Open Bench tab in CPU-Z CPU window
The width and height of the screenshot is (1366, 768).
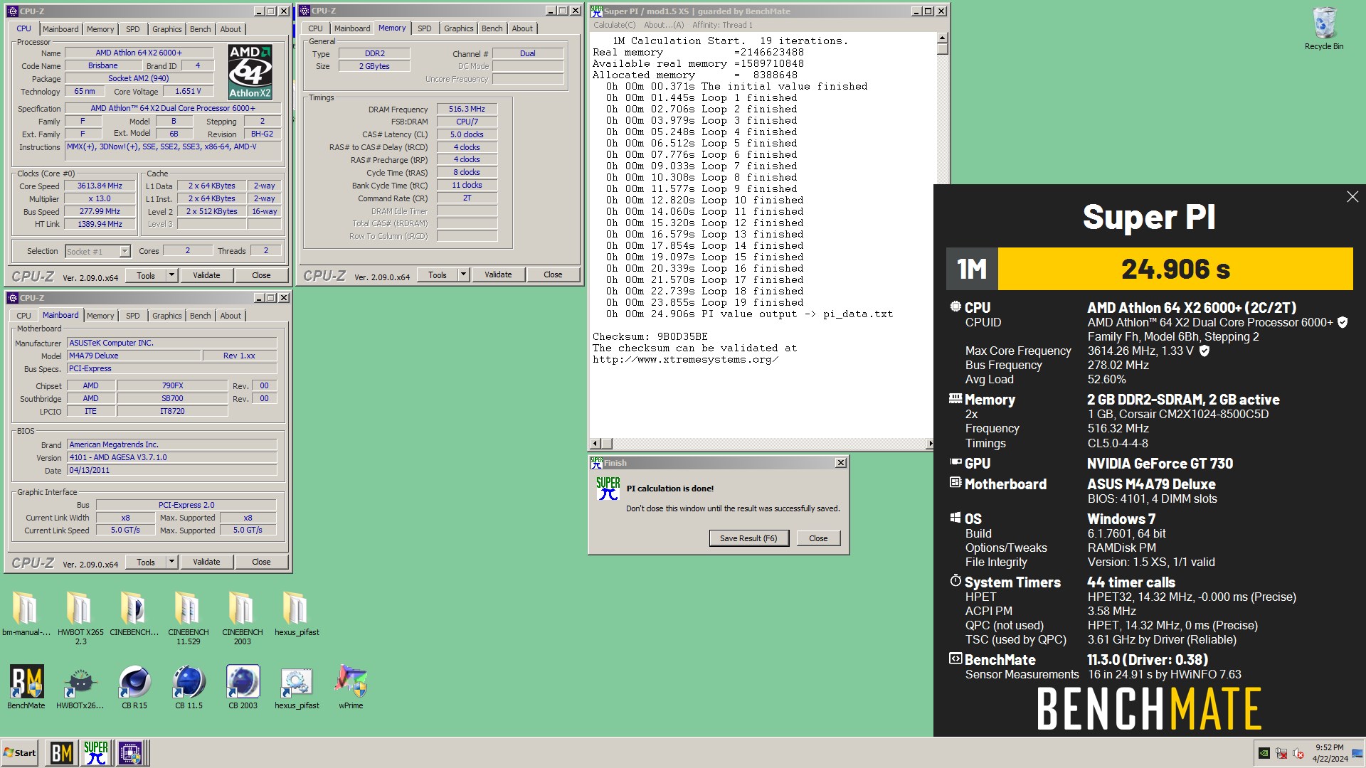pos(201,29)
